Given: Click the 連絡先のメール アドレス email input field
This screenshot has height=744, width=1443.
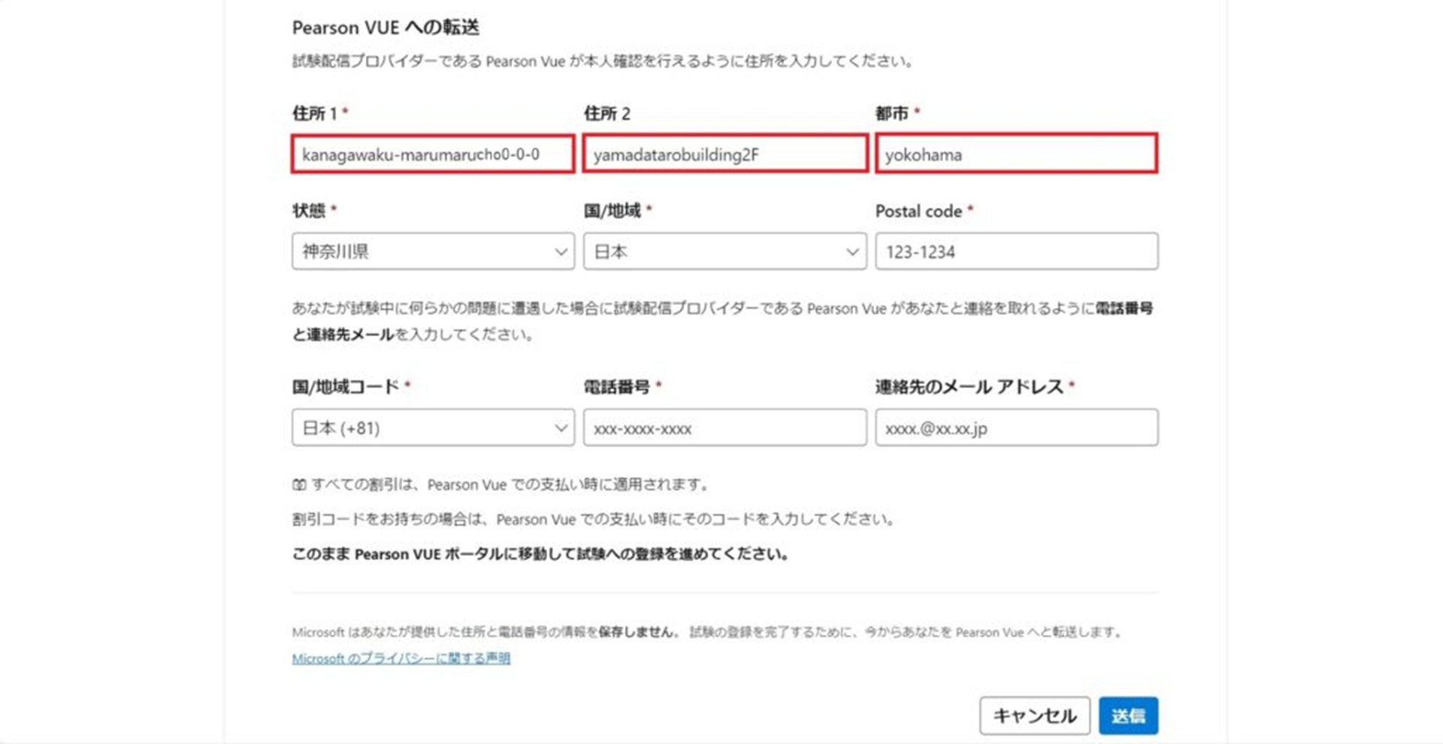Looking at the screenshot, I should point(1016,428).
